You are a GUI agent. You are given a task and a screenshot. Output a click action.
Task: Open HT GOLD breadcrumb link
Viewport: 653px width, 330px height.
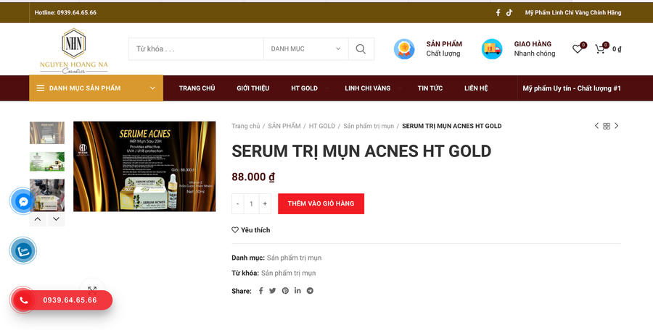[x=322, y=126]
